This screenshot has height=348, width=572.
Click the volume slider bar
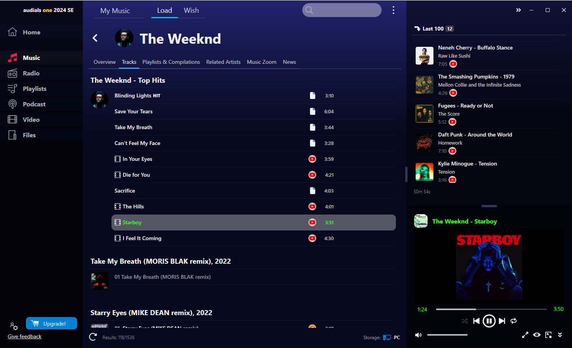tap(447, 335)
